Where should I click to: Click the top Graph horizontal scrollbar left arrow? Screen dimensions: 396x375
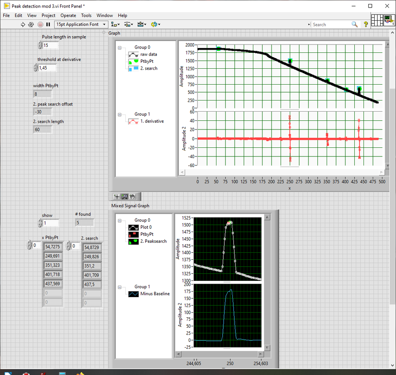tap(182, 172)
